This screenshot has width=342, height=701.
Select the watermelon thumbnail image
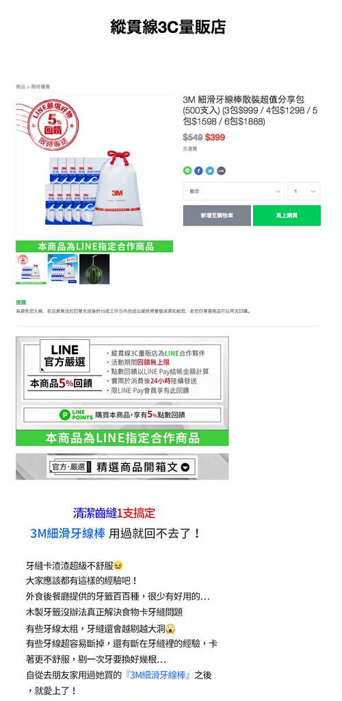pos(94,269)
